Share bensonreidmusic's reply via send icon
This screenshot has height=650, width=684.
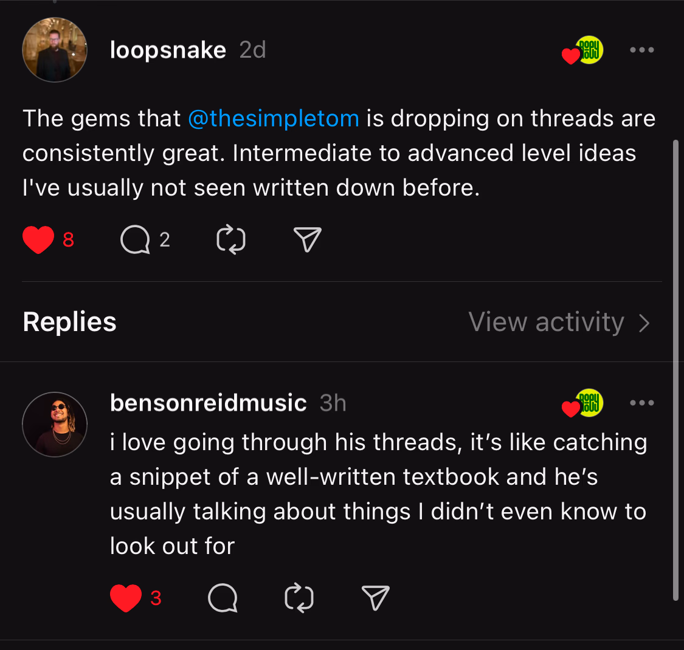pyautogui.click(x=375, y=598)
